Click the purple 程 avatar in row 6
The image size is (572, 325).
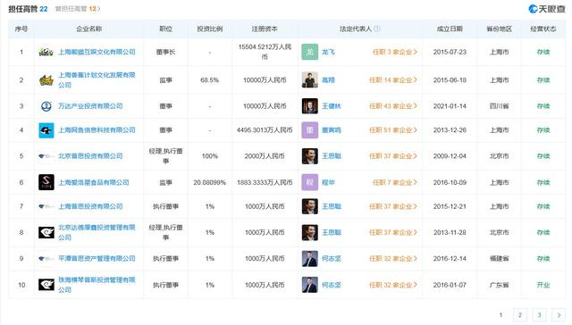click(x=310, y=182)
